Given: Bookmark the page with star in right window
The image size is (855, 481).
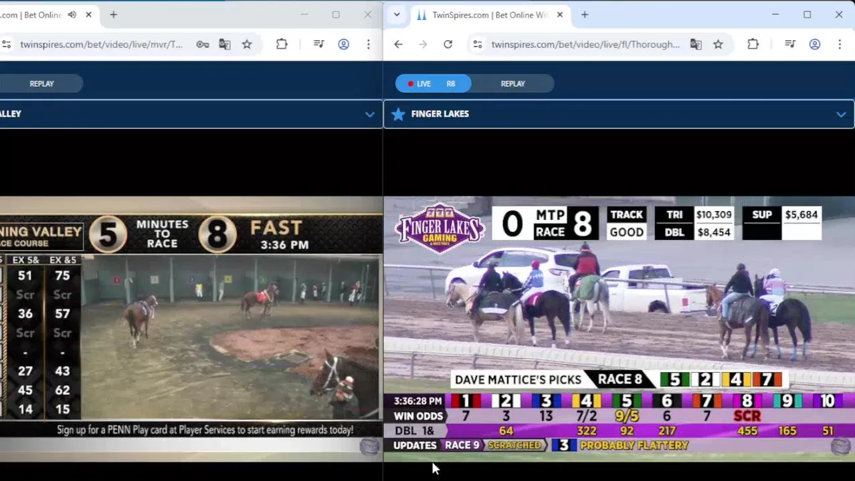Looking at the screenshot, I should [718, 44].
